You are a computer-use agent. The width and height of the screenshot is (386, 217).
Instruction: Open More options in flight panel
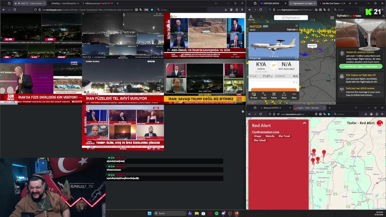click(294, 96)
